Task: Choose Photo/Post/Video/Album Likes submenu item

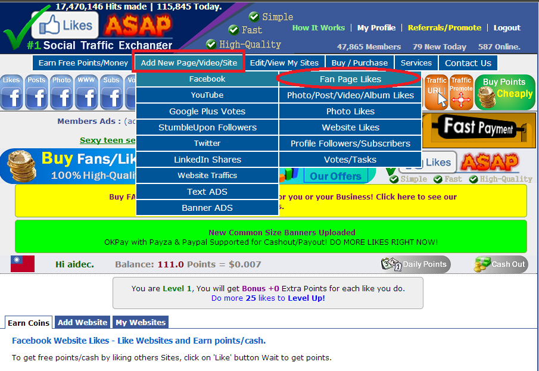Action: pyautogui.click(x=350, y=95)
